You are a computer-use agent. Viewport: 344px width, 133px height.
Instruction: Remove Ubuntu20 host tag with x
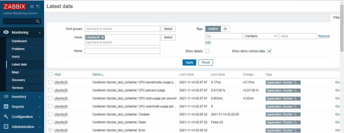tap(103, 37)
